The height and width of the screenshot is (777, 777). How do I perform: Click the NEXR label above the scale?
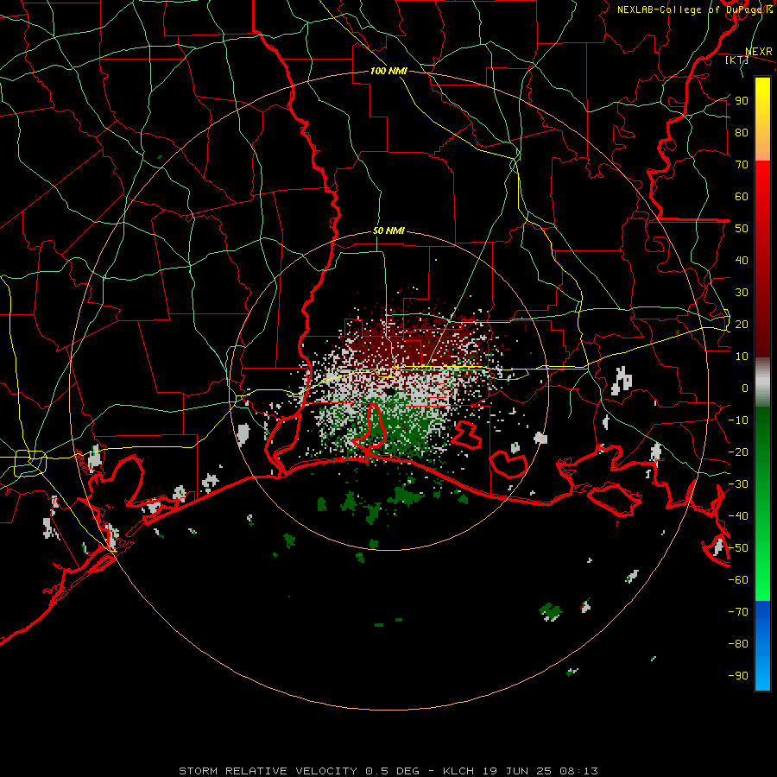click(759, 52)
